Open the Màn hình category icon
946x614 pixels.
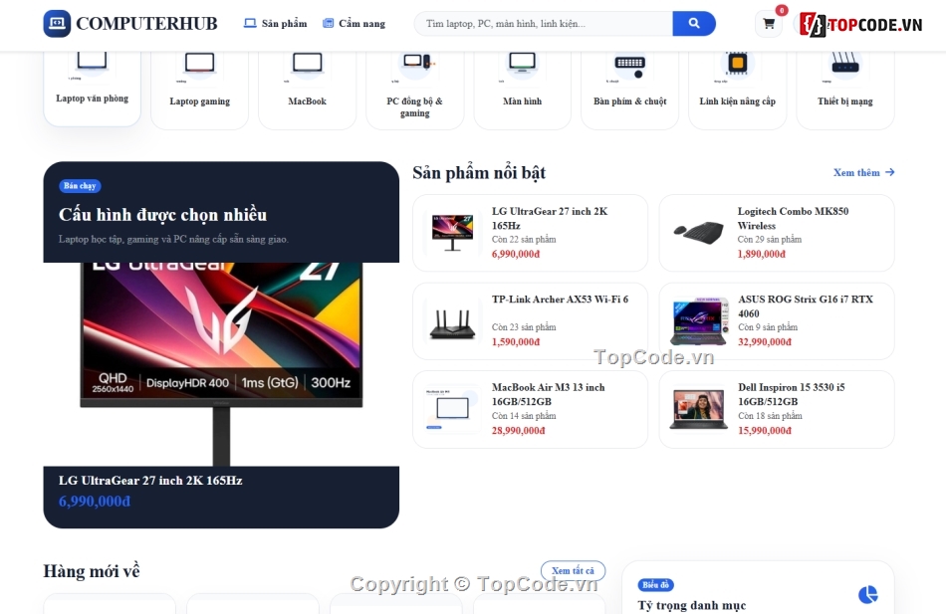tap(523, 63)
